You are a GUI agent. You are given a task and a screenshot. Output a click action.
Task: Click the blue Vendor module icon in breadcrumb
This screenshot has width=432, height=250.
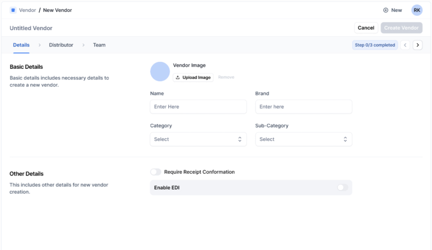pyautogui.click(x=13, y=10)
